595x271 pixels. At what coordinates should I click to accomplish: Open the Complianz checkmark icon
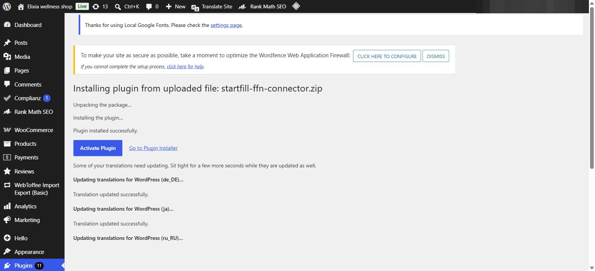pos(7,98)
